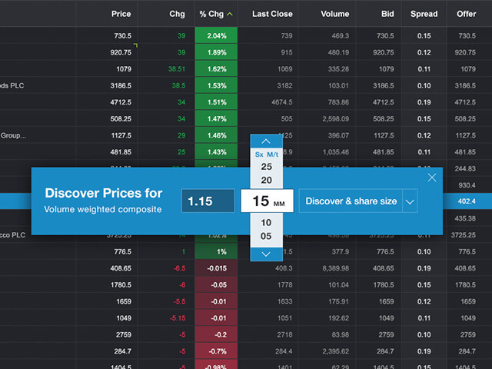Expand the Discover & share size dropdown arrow
The height and width of the screenshot is (369, 492).
click(410, 201)
